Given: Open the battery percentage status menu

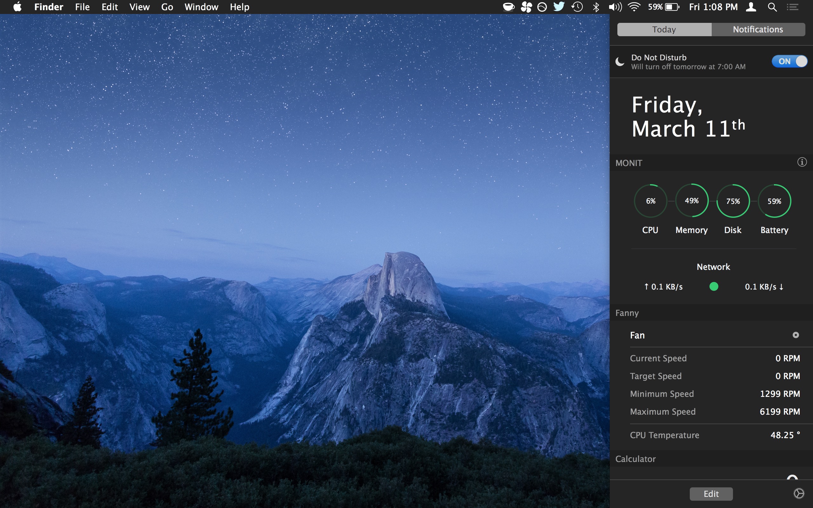Looking at the screenshot, I should pos(663,7).
